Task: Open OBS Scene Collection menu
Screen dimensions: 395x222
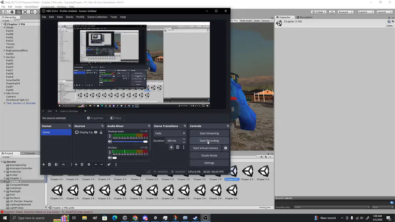Action: (x=97, y=17)
